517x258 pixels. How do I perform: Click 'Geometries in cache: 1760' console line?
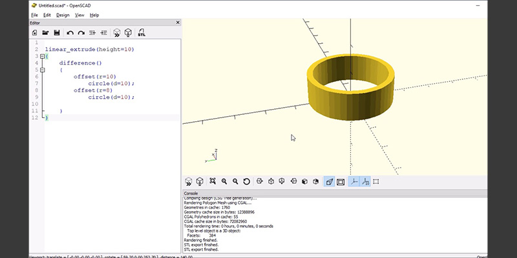click(x=207, y=208)
